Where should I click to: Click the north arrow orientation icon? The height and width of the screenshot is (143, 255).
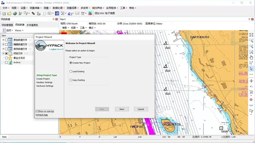pyautogui.click(x=251, y=81)
